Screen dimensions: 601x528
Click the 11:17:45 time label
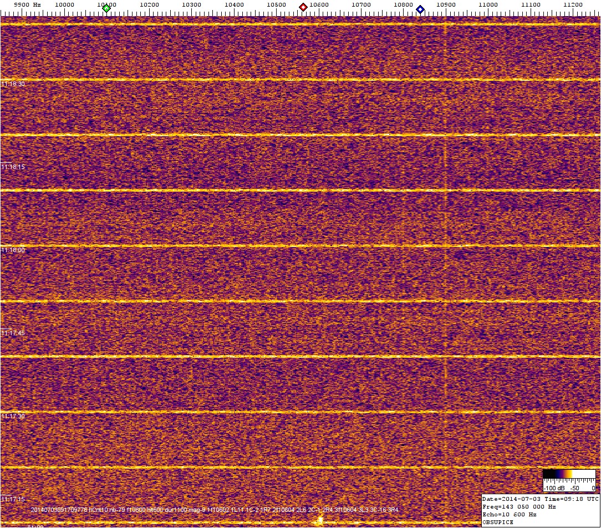click(x=13, y=334)
